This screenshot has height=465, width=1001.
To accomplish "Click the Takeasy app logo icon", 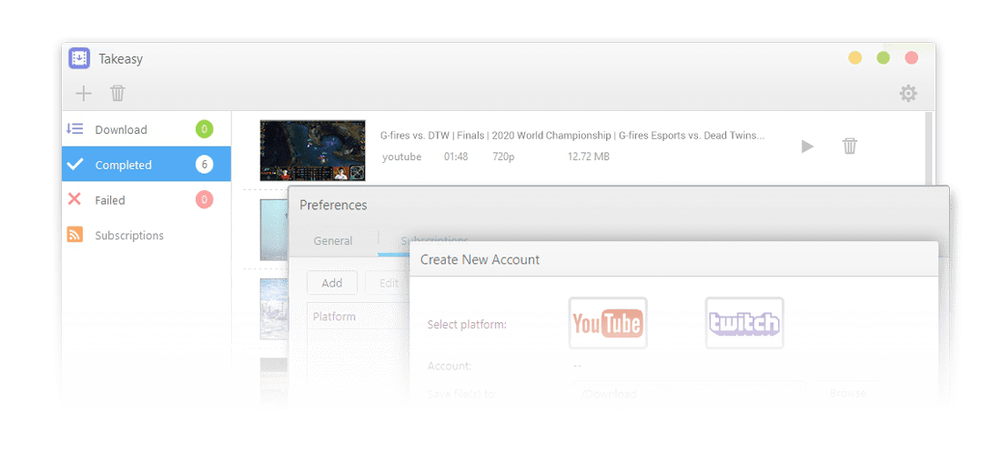I will point(79,58).
